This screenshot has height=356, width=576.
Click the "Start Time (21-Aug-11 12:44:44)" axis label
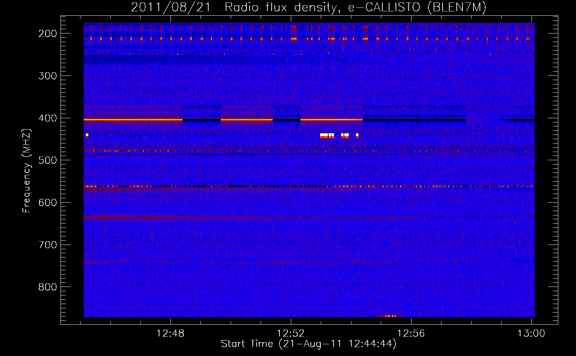click(x=309, y=344)
